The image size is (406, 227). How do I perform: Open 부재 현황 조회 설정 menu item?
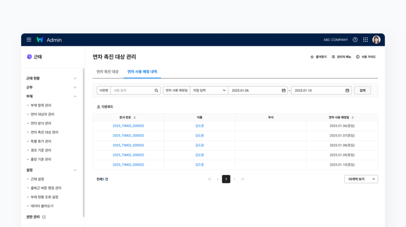pyautogui.click(x=44, y=197)
